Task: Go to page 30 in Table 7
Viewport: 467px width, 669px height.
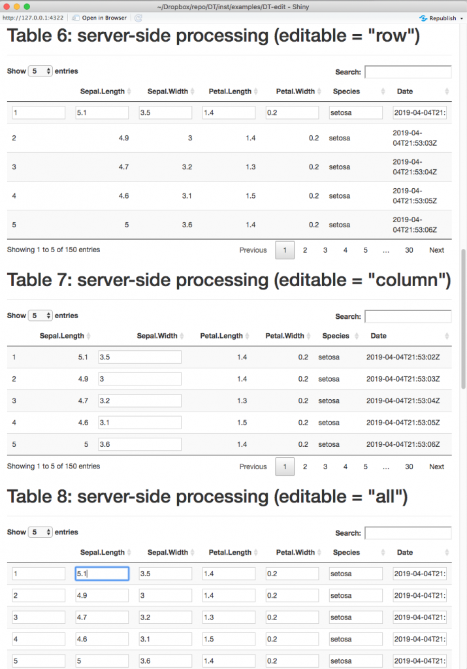Action: click(409, 466)
